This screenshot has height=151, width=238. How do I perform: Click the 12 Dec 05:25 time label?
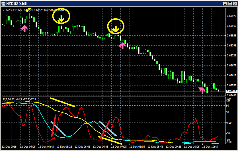click(64, 147)
